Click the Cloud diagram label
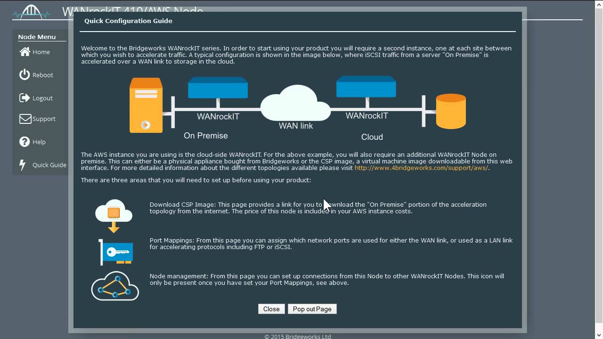Screen dimensions: 603x339 tap(372, 137)
